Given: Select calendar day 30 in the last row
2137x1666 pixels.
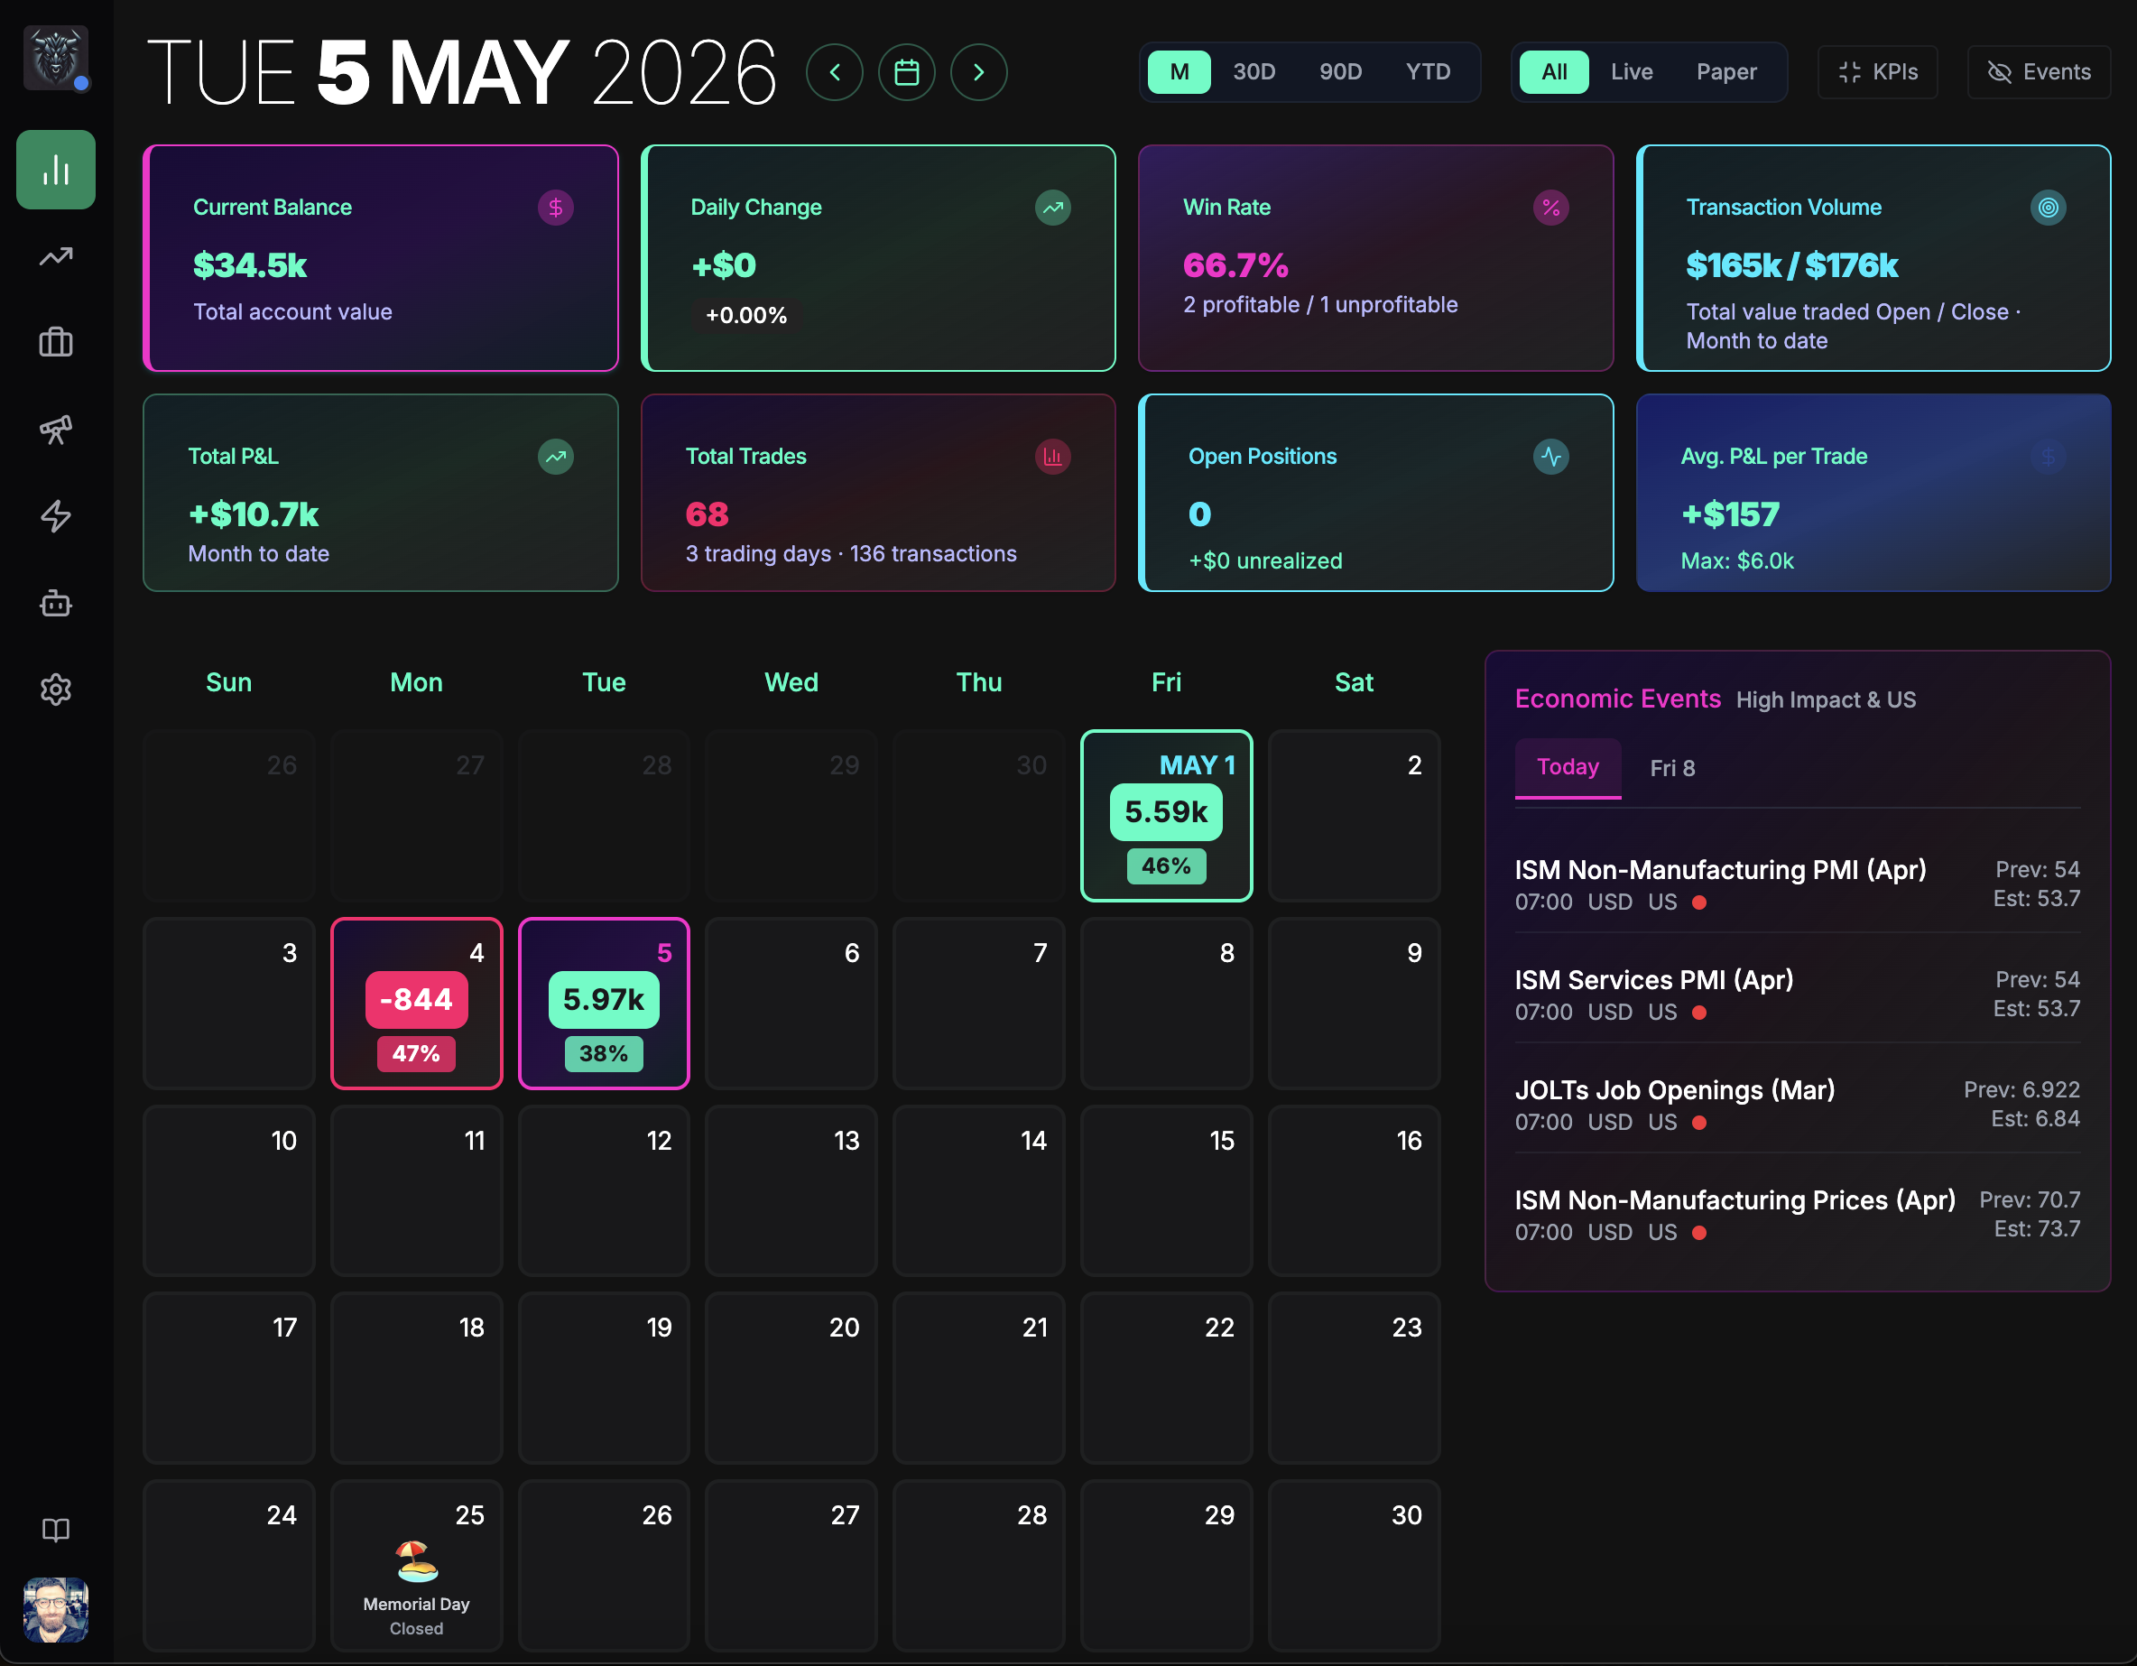Looking at the screenshot, I should pyautogui.click(x=1355, y=1566).
